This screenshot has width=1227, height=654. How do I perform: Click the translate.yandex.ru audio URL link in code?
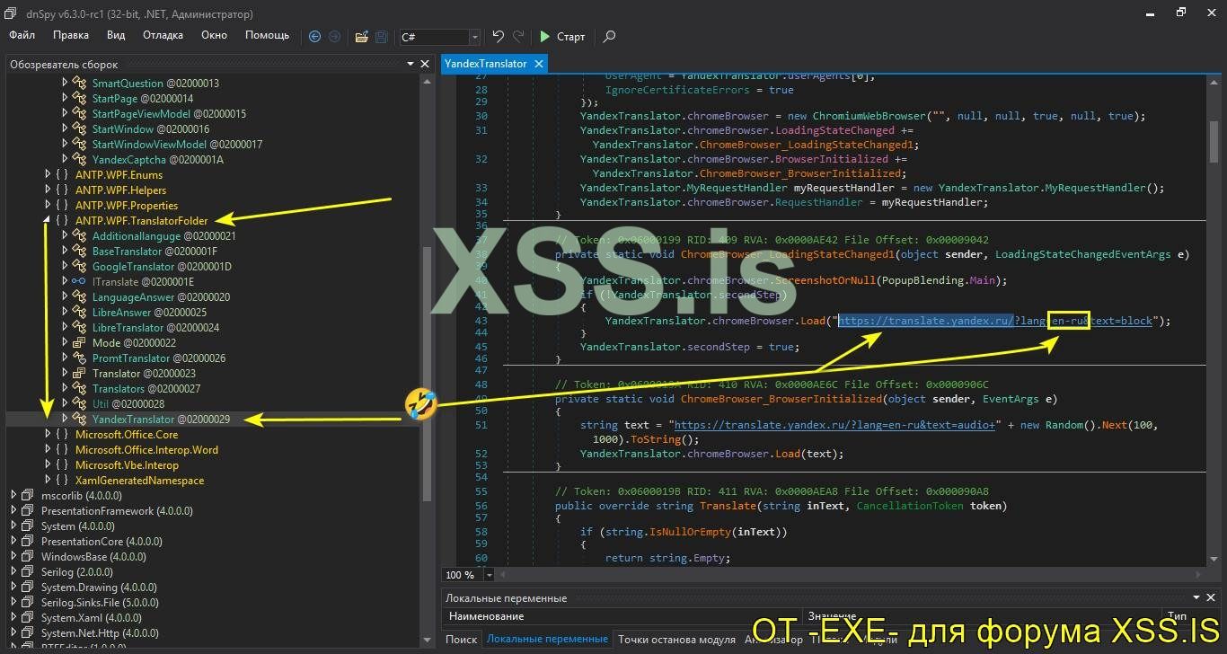coord(834,426)
